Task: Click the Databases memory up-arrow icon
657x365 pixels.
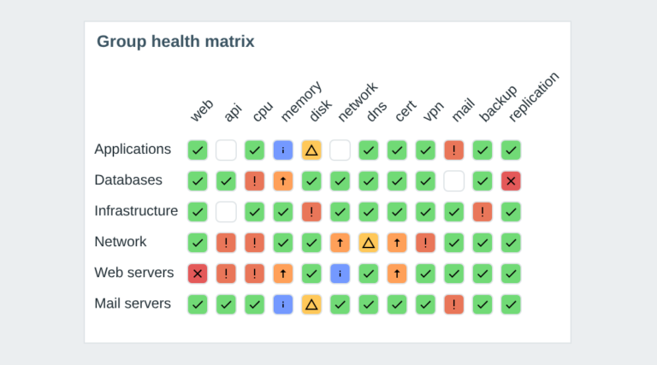Action: point(283,181)
